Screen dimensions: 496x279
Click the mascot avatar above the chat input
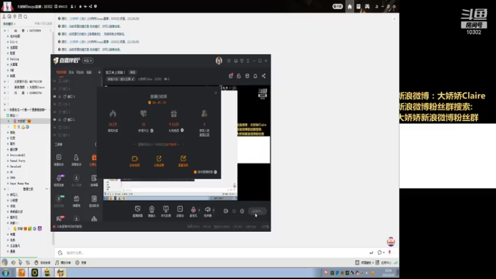pos(391,241)
